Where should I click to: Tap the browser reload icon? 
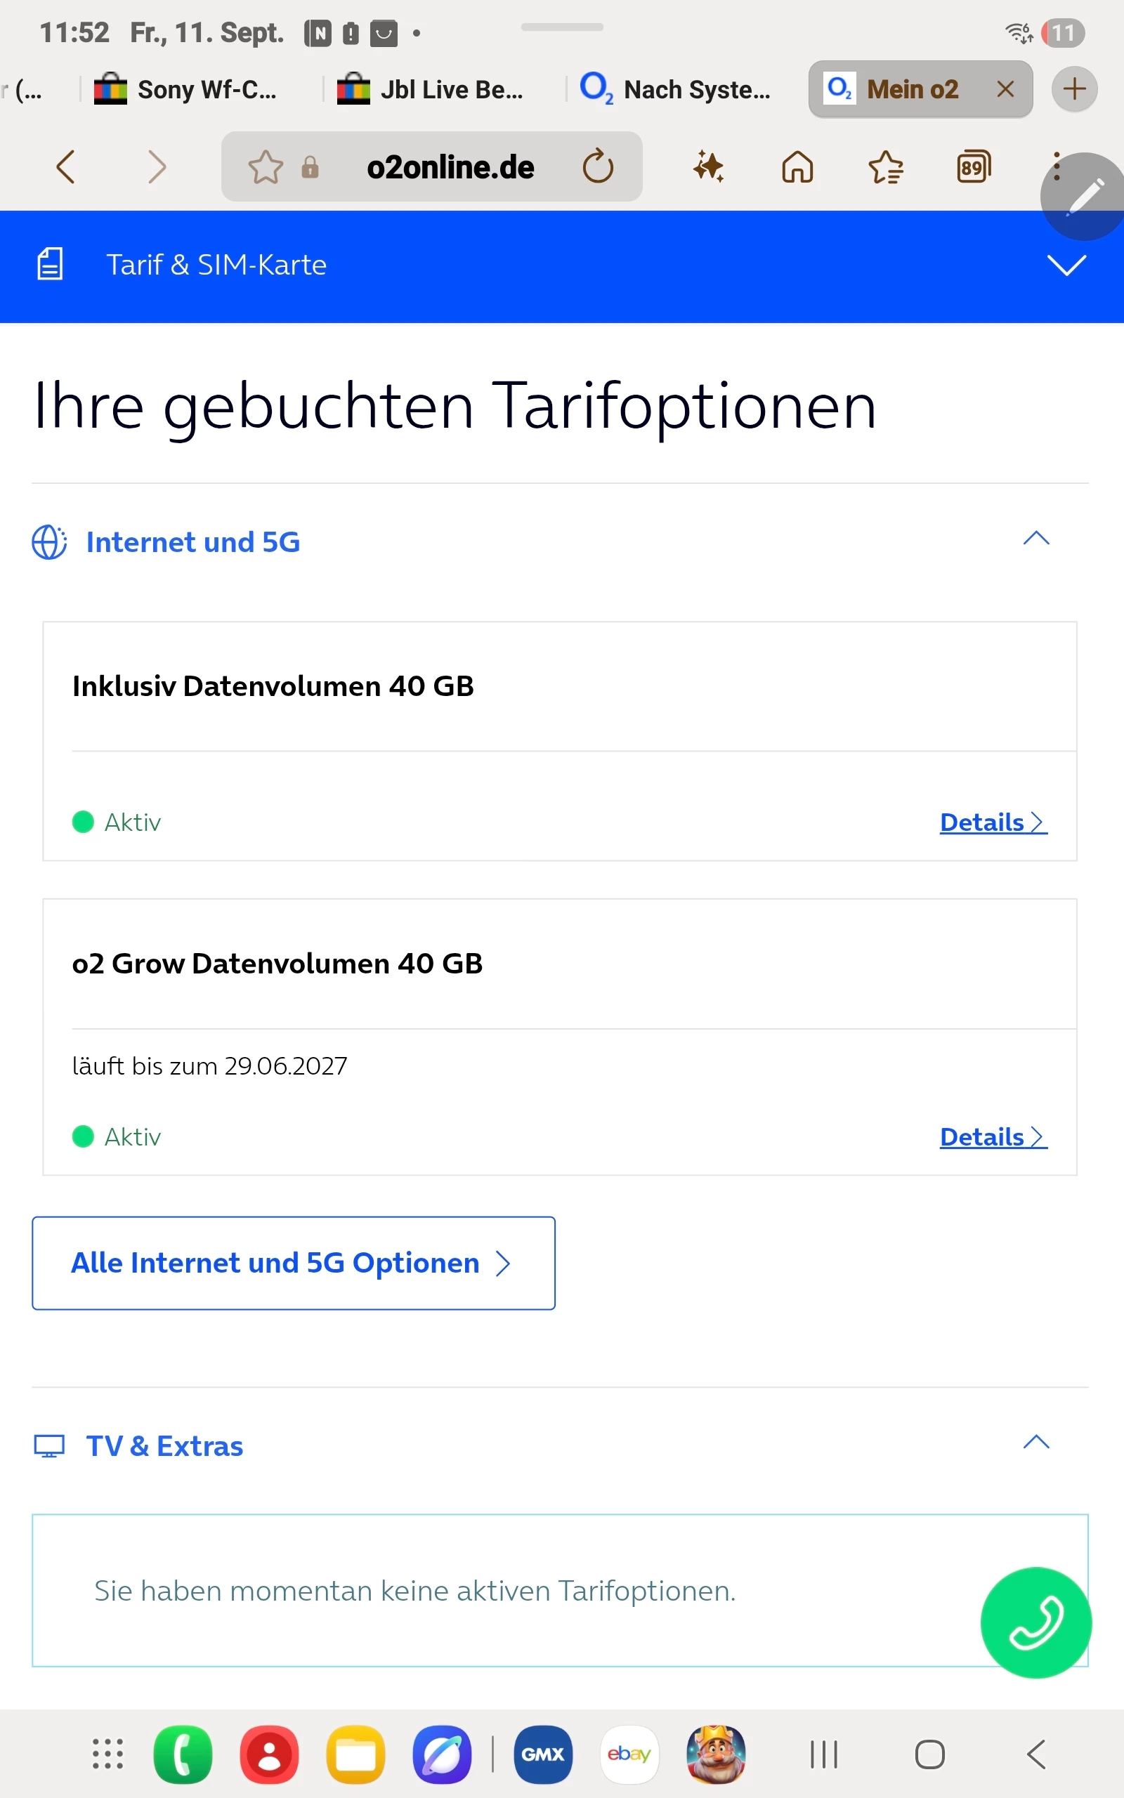[598, 166]
